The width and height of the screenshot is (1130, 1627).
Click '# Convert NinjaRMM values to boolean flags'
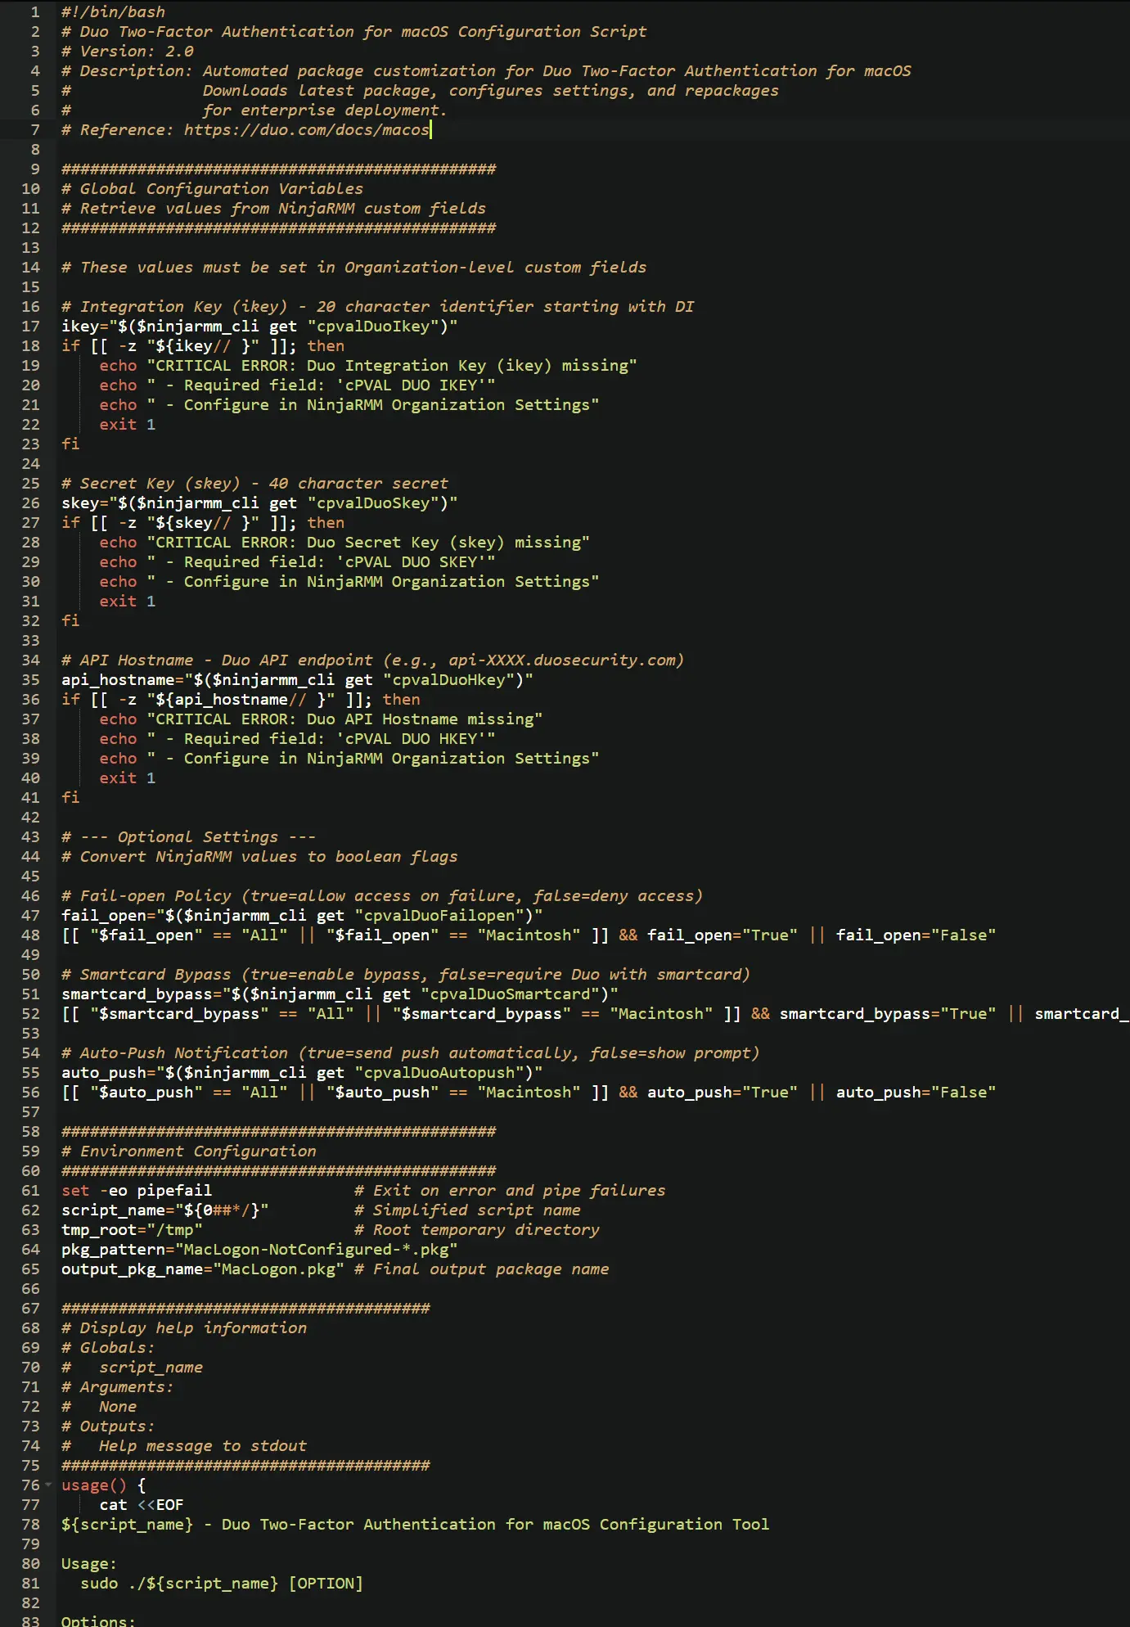[260, 856]
